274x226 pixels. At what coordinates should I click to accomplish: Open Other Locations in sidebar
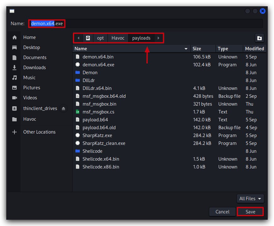click(x=39, y=132)
